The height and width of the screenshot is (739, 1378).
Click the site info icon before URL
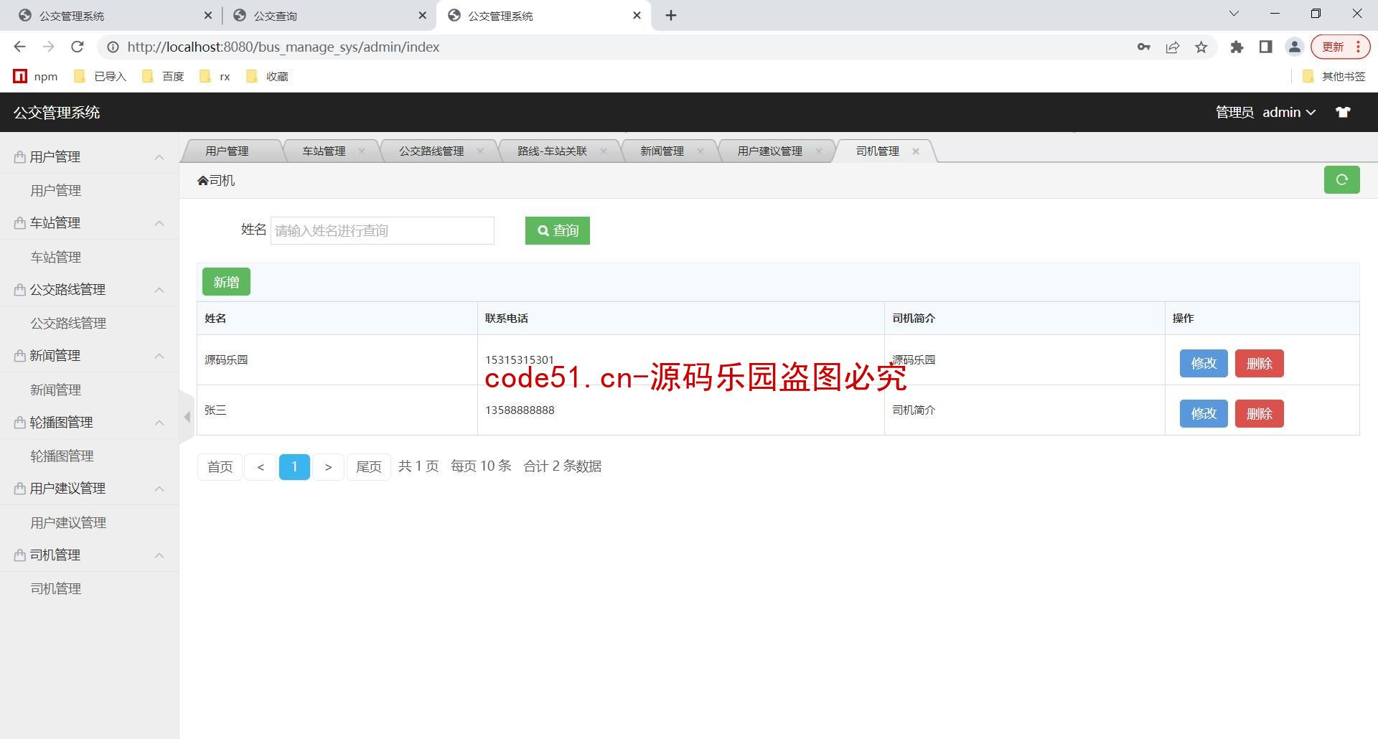[113, 47]
